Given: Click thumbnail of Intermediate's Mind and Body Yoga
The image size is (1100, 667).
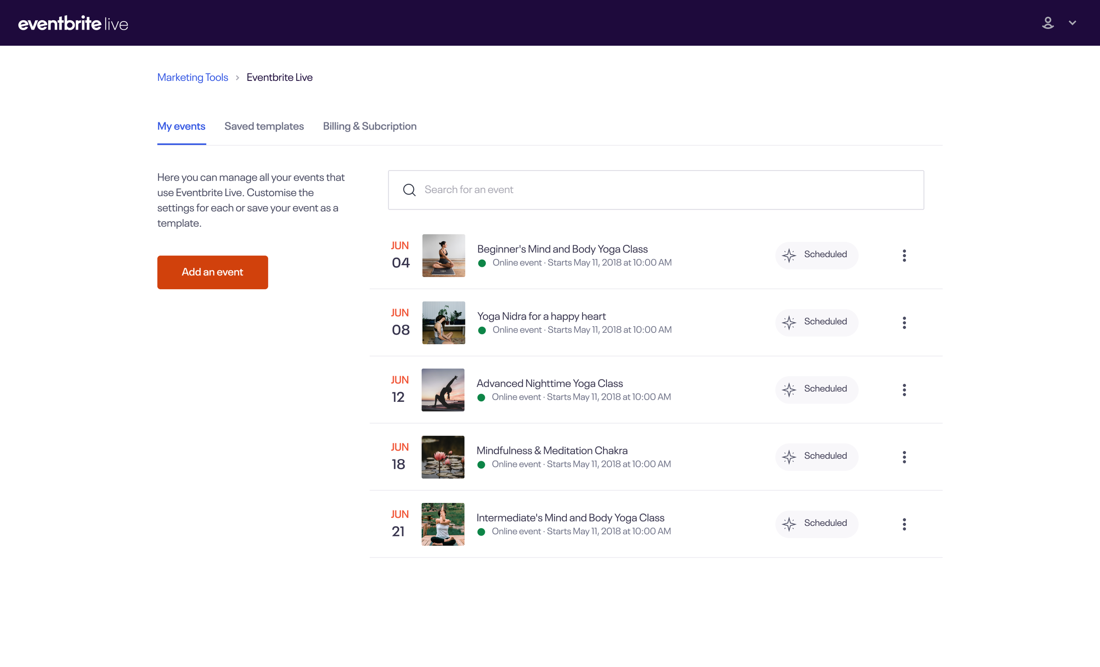Looking at the screenshot, I should click(443, 524).
